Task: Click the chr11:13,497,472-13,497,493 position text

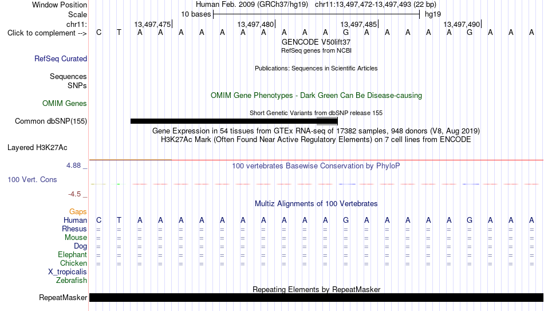Action: click(x=376, y=5)
